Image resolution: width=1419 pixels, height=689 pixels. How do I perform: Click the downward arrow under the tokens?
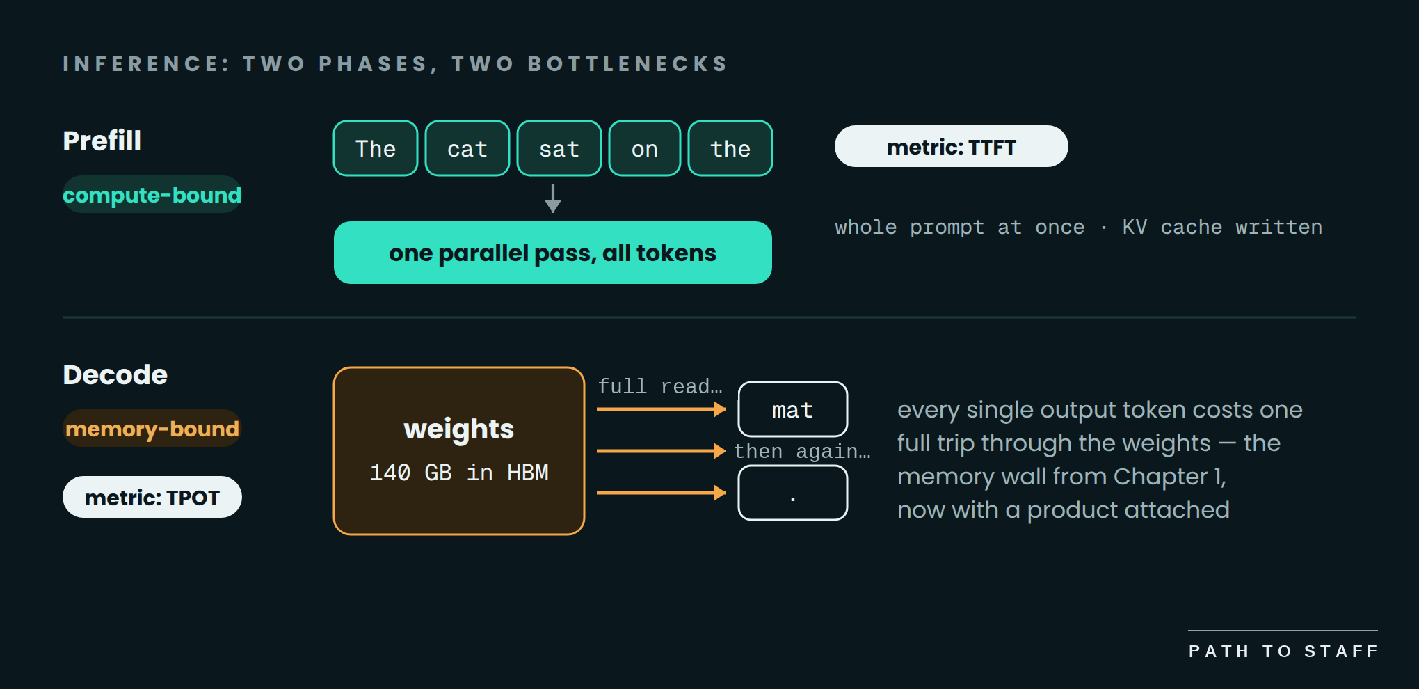(553, 198)
